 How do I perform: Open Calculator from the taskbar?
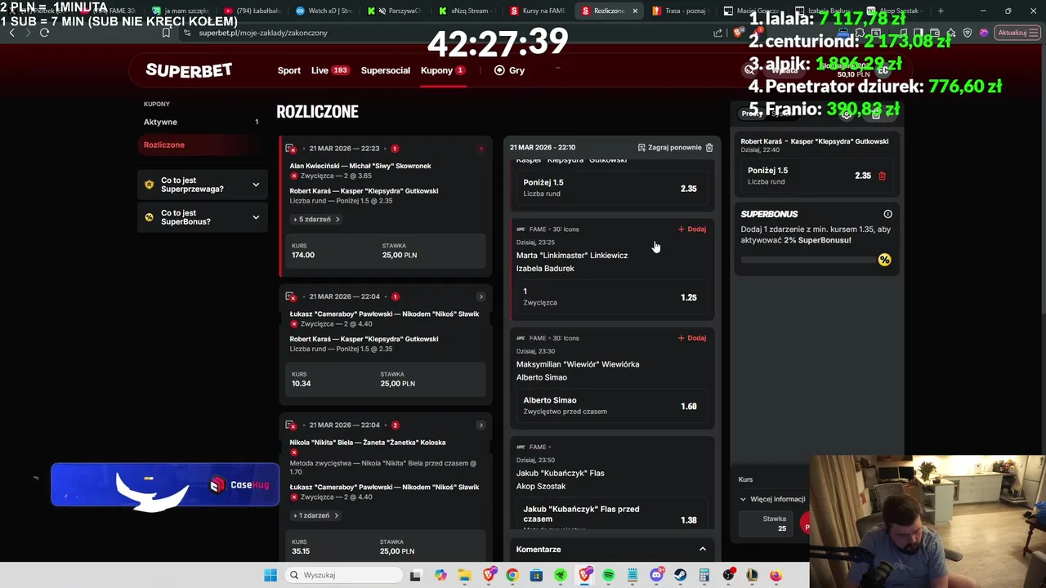point(704,575)
